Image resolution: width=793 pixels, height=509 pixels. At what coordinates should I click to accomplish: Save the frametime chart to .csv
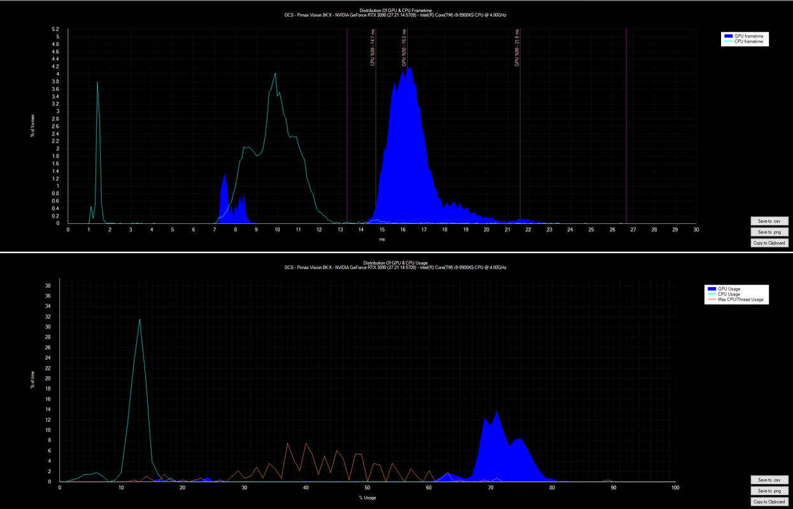point(769,221)
